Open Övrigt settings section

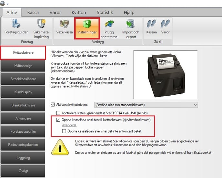pos(23,171)
